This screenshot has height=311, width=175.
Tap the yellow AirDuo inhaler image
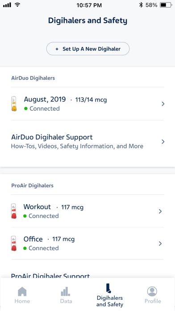14,104
